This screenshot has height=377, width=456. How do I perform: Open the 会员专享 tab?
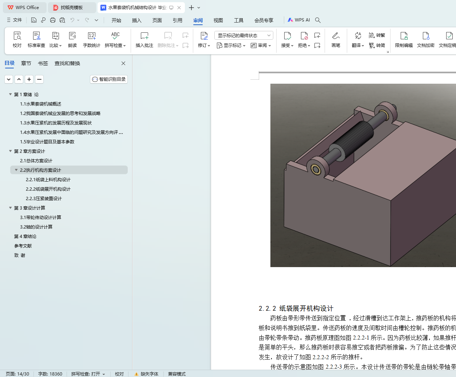click(264, 20)
